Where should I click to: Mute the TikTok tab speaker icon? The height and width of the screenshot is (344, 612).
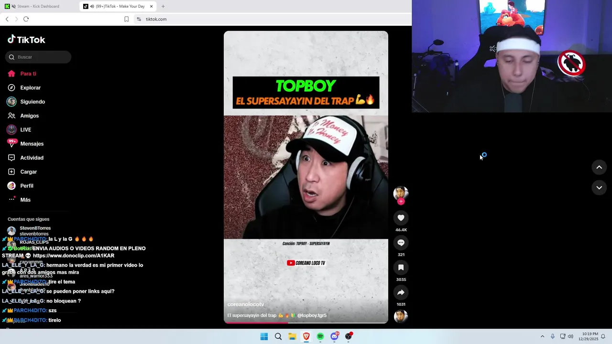92,6
